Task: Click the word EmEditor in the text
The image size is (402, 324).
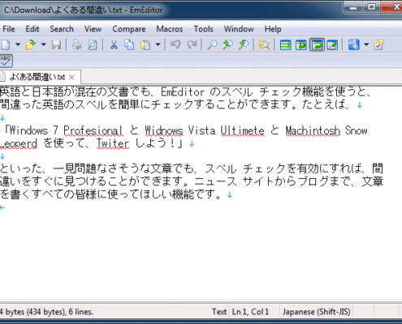Action: click(183, 92)
